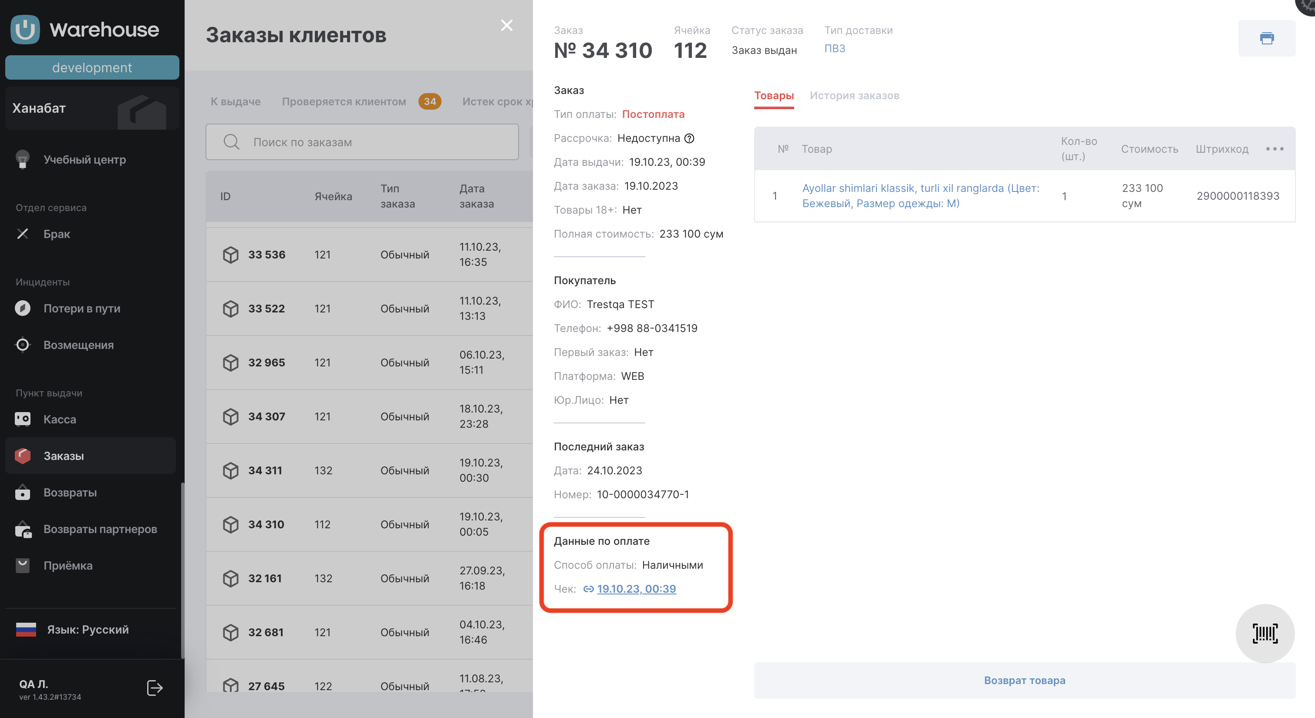Open Касса in the sidebar
Viewport: 1315px width, 718px height.
pos(60,419)
